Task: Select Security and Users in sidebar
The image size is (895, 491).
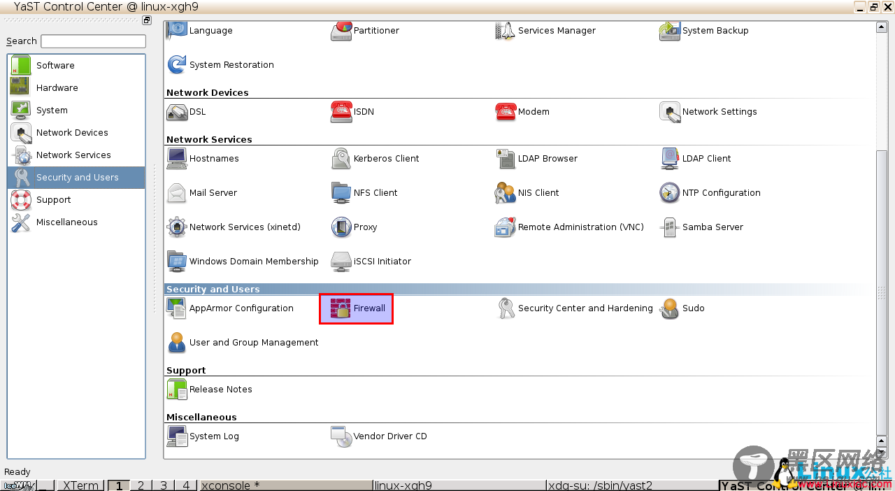Action: point(76,177)
